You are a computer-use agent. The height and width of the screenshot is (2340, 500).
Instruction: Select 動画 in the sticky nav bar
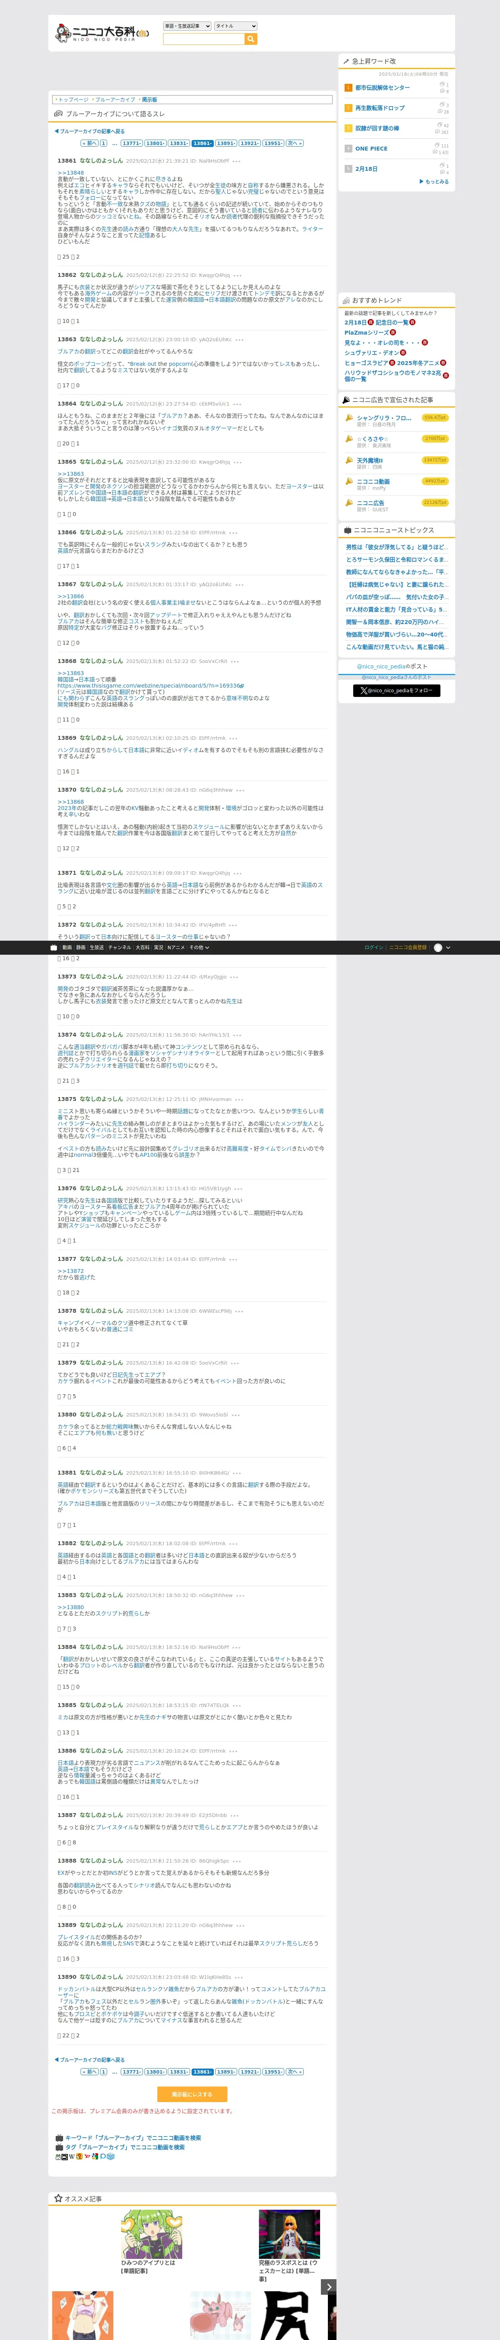pos(67,947)
